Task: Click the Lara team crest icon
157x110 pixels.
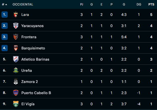Action: [16, 15]
